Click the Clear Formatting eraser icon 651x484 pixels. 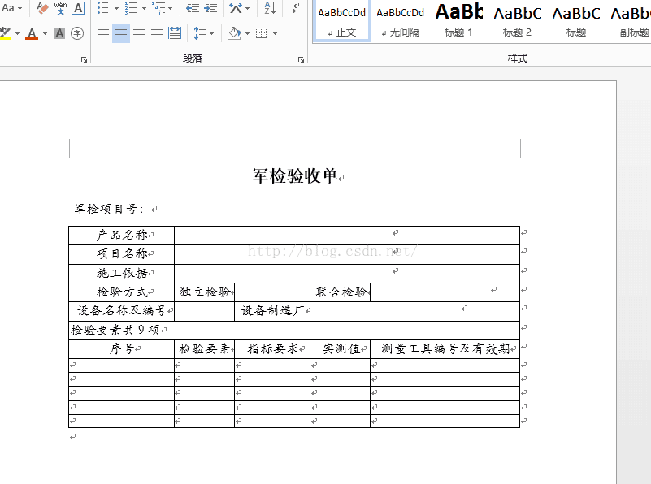42,8
